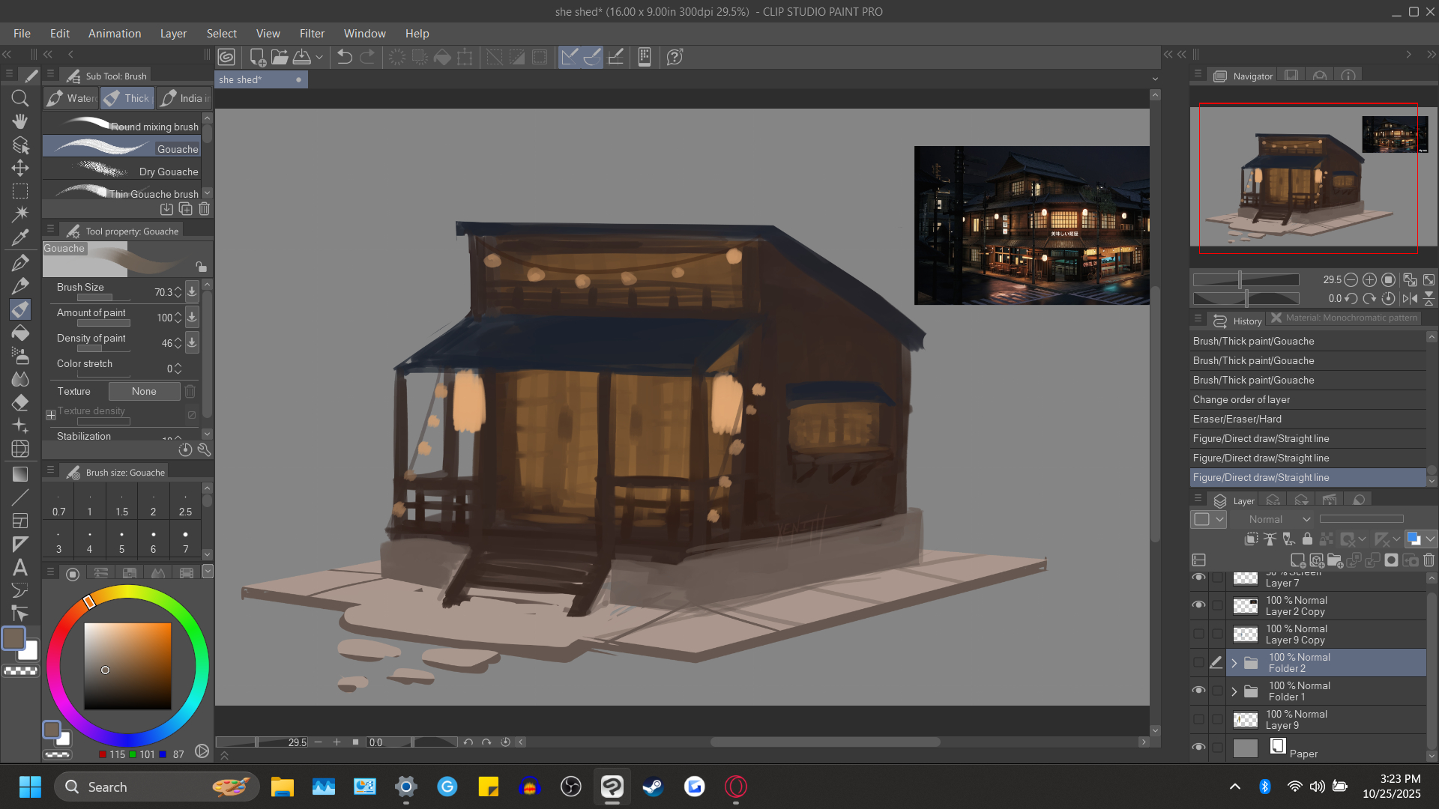The width and height of the screenshot is (1439, 809).
Task: Select the Zoom magnifier tool
Action: point(20,98)
